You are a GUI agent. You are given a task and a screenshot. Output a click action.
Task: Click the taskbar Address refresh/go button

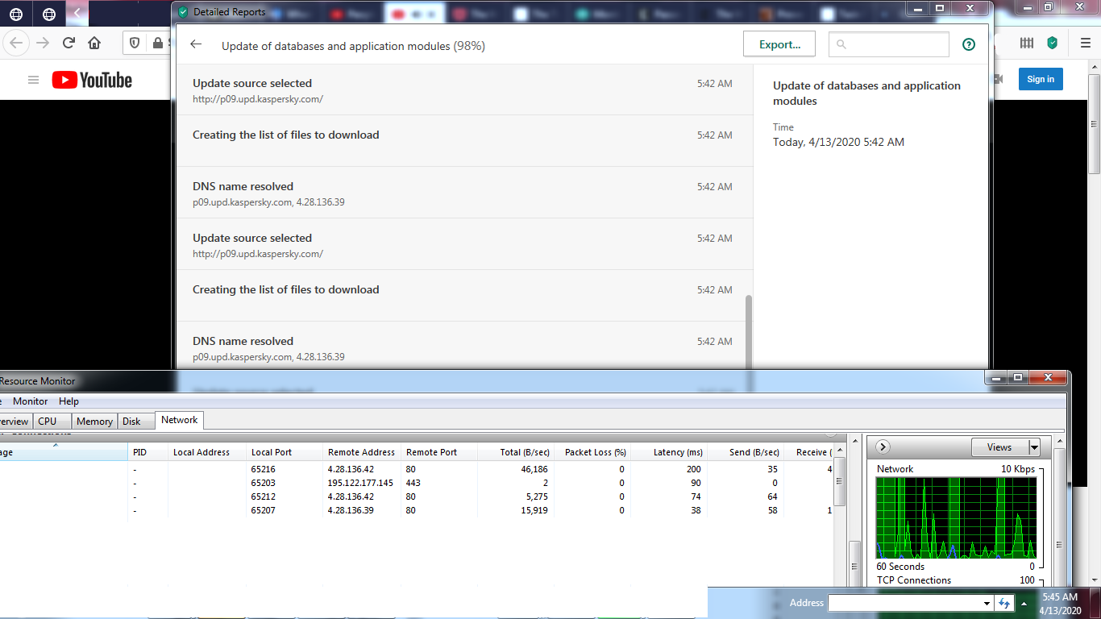tap(1004, 603)
